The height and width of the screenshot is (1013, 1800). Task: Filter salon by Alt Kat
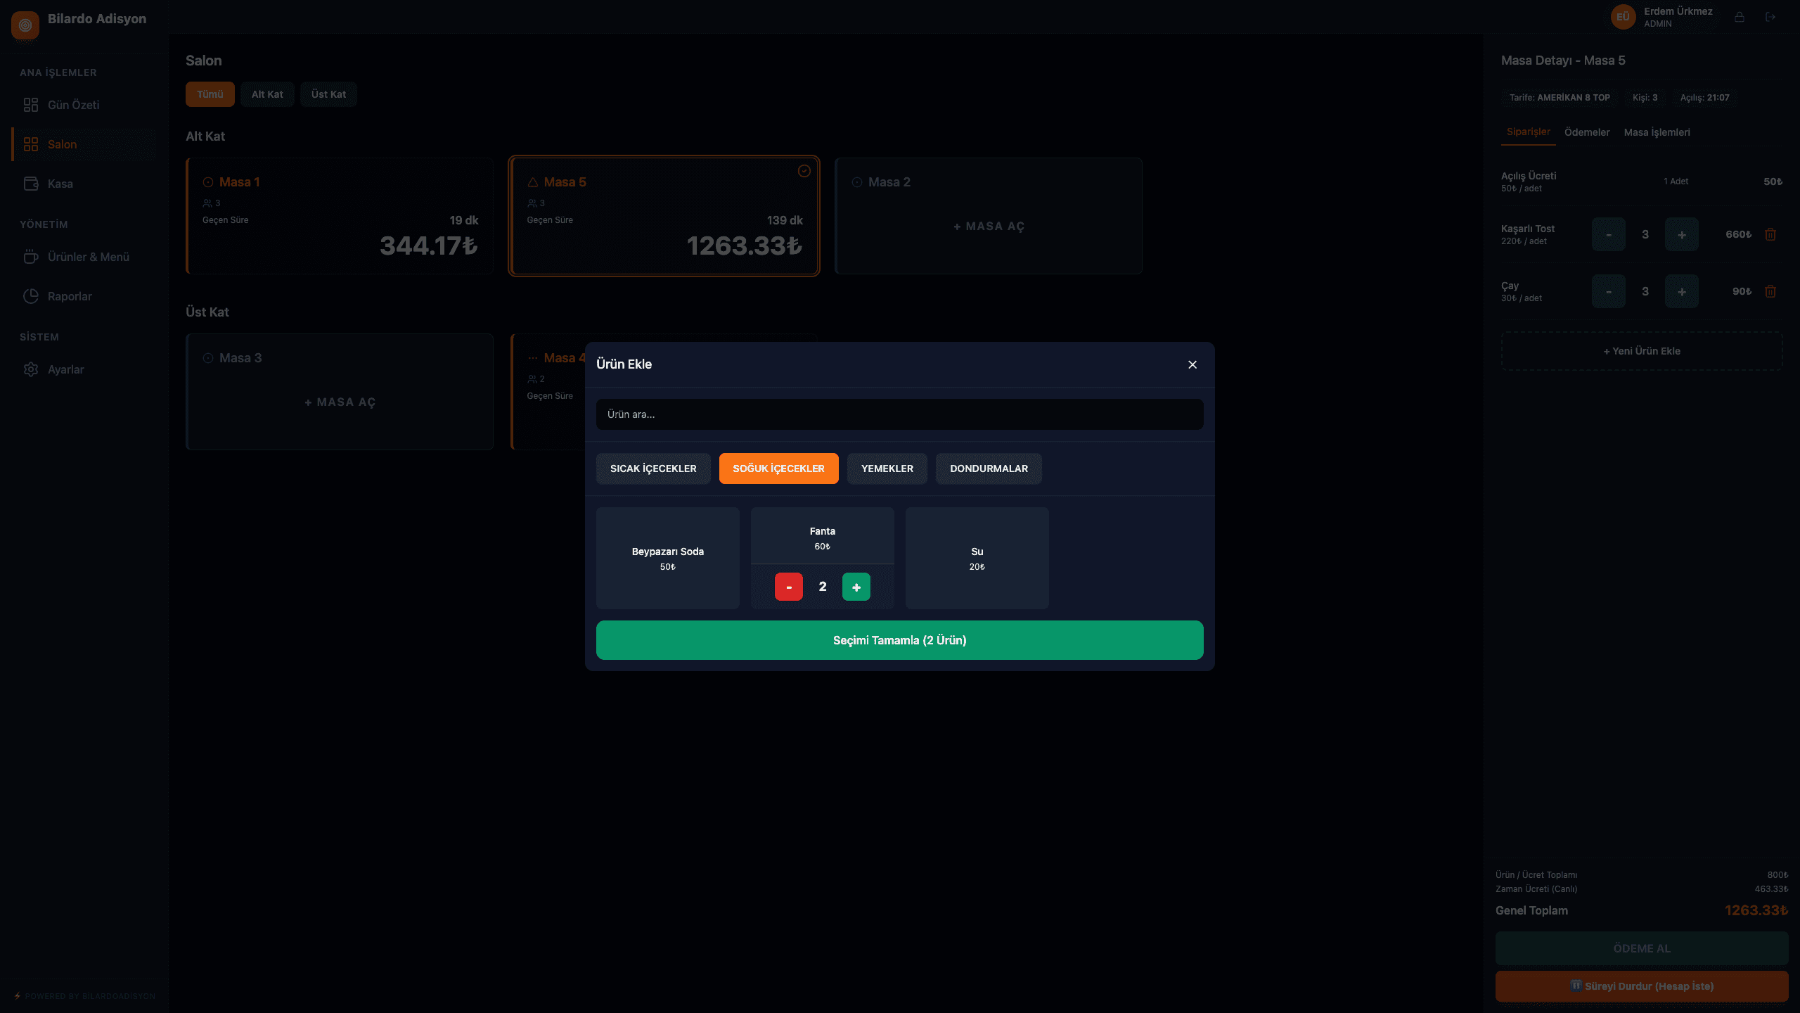[267, 94]
